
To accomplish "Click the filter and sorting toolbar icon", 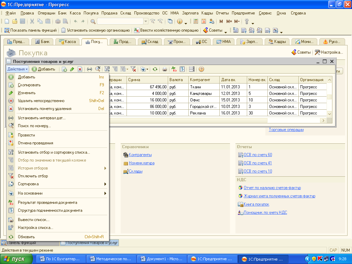I will (x=107, y=69).
